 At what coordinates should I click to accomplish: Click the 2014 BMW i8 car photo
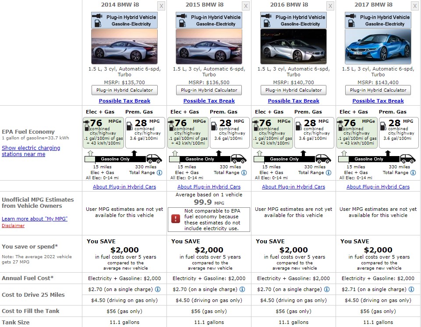124,46
